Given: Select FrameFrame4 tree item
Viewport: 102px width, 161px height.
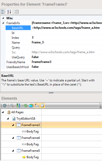Looking at the screenshot, I should pyautogui.click(x=31, y=138).
